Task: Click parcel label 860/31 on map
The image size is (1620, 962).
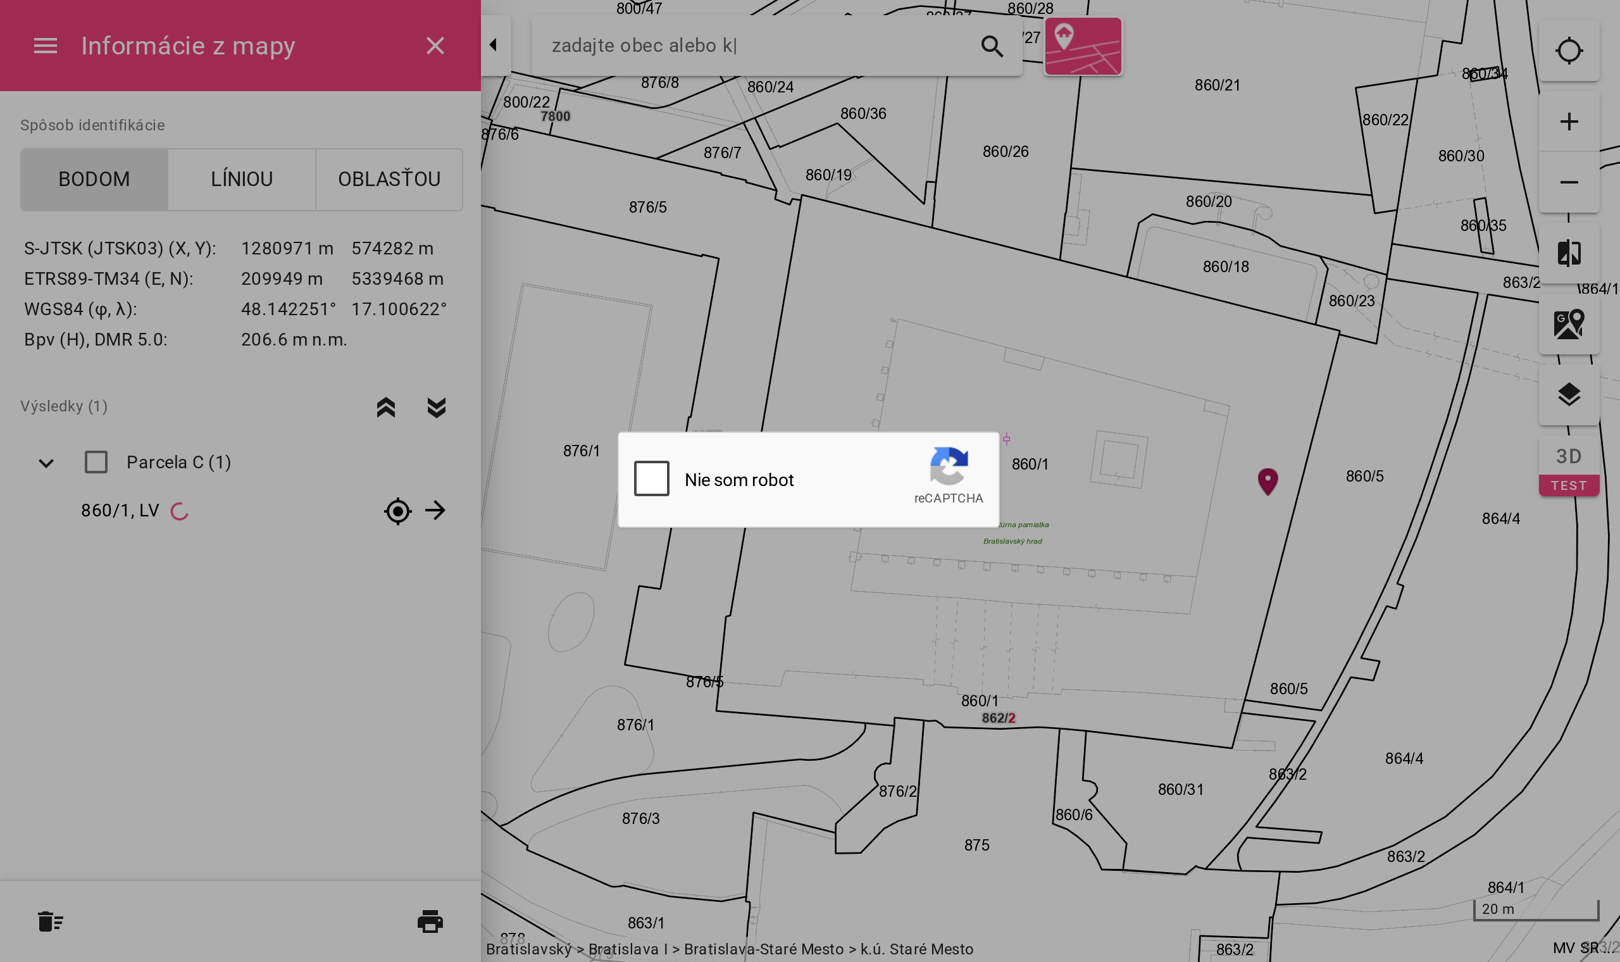Action: pos(1180,789)
